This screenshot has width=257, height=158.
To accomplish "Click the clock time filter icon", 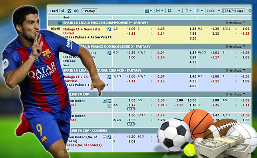I will 169,11.
